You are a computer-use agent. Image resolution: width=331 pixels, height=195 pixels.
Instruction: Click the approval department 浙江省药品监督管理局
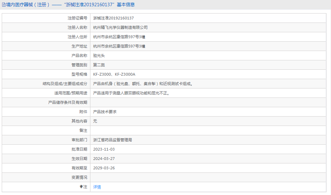pos(112,140)
